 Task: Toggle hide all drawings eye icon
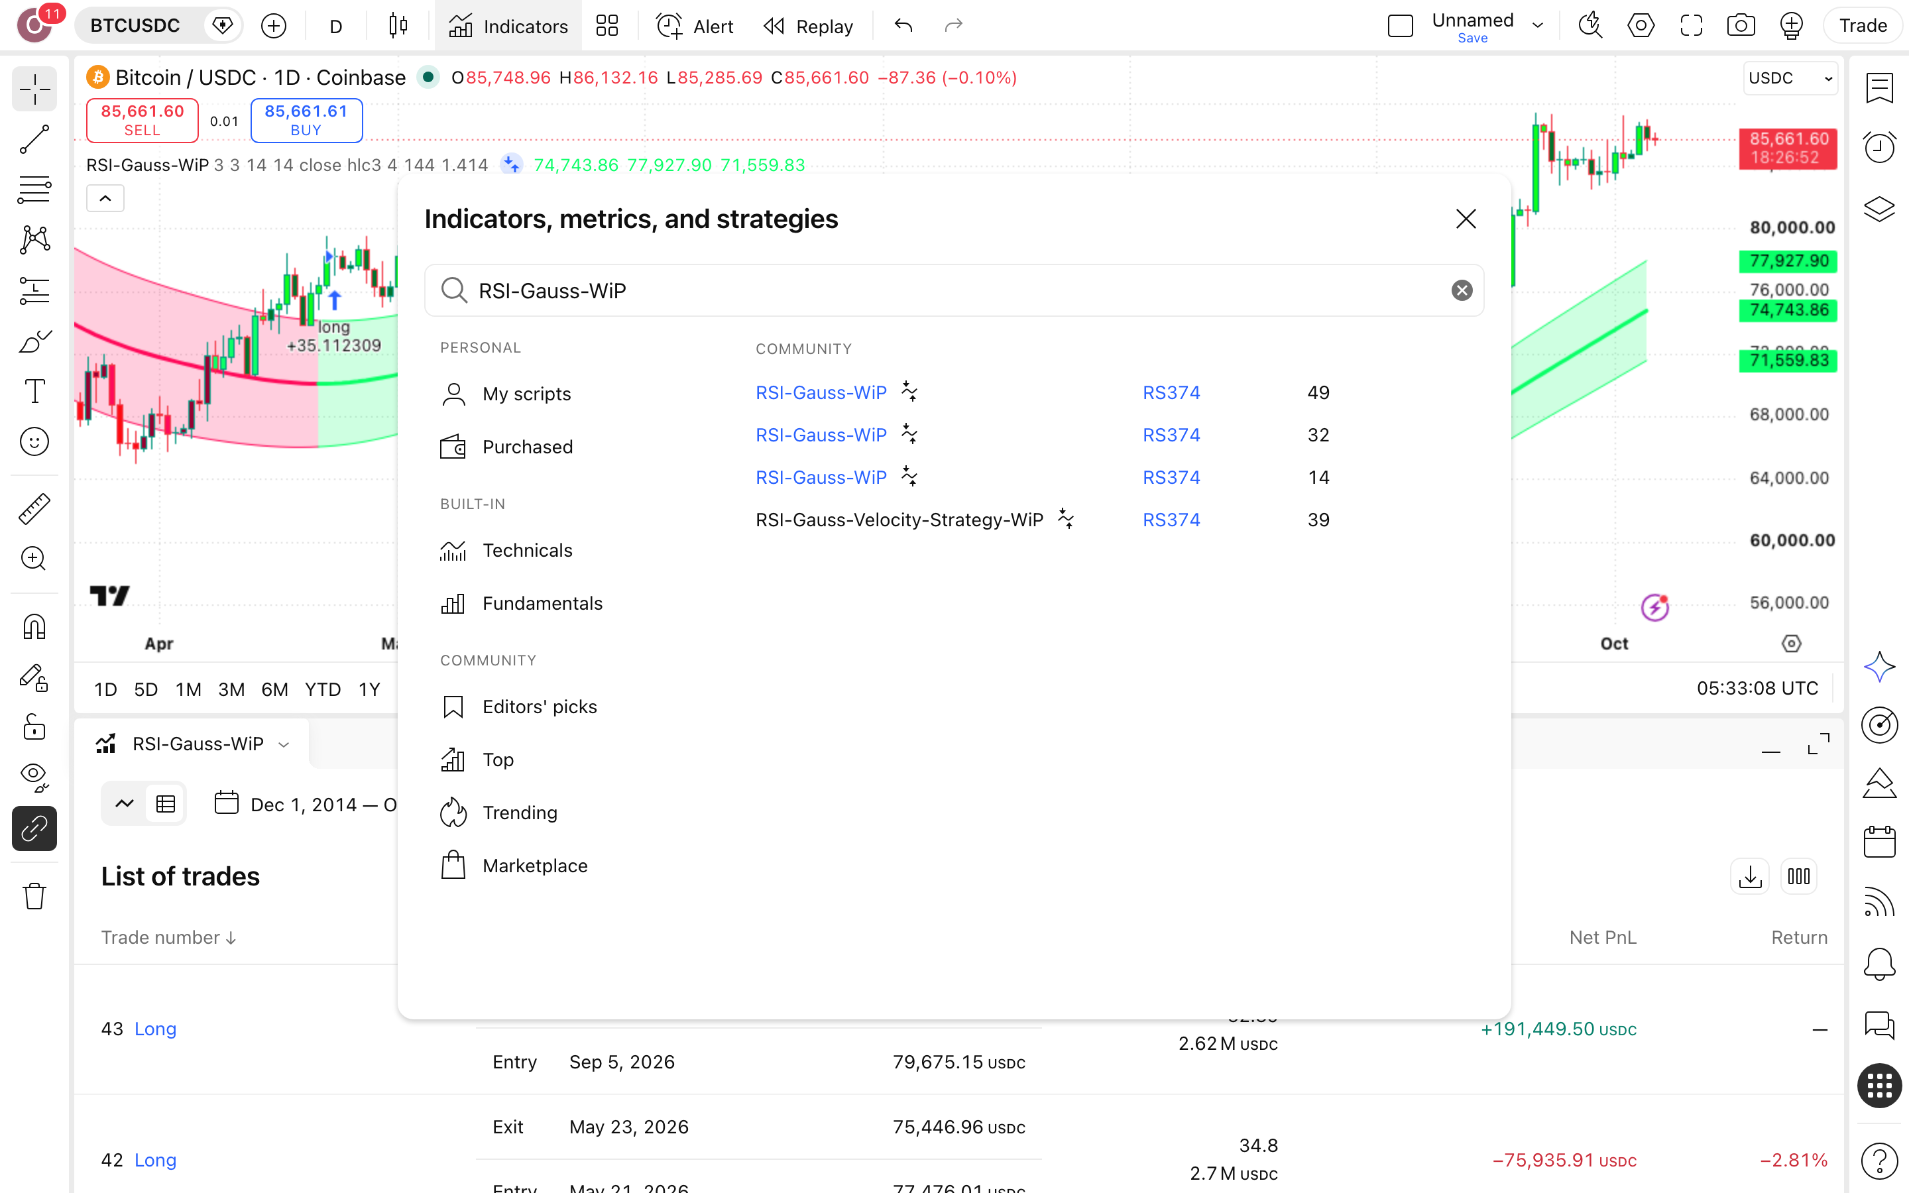[34, 777]
